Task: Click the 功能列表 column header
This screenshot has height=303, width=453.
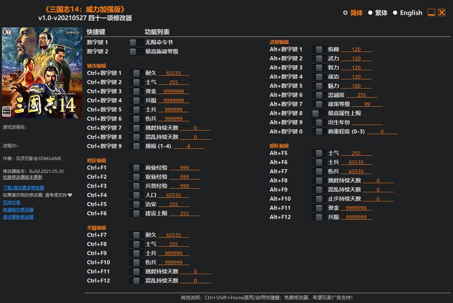Action: tap(157, 32)
